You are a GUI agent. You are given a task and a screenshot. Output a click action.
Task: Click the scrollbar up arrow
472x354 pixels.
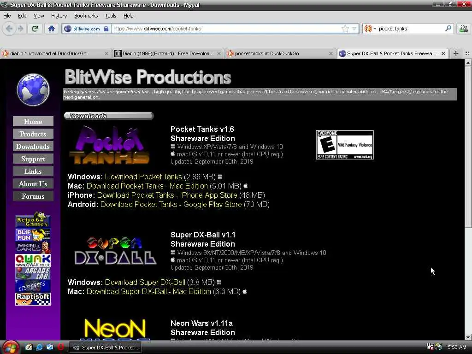click(x=468, y=63)
